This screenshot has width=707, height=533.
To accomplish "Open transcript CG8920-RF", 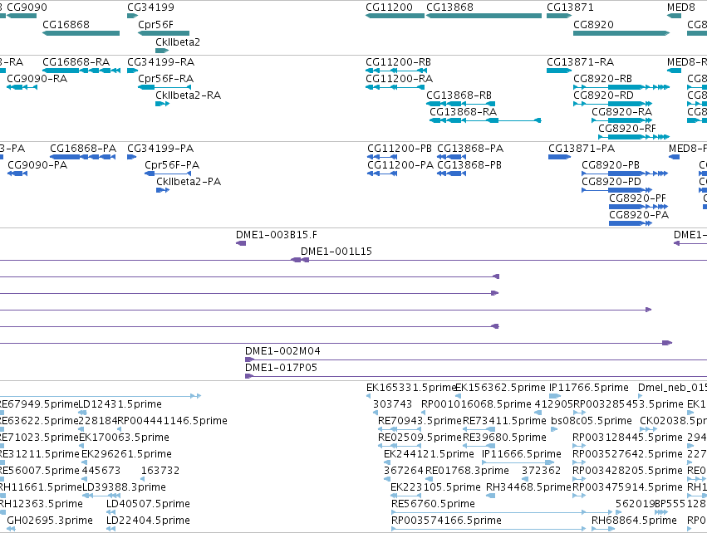I will tap(634, 137).
